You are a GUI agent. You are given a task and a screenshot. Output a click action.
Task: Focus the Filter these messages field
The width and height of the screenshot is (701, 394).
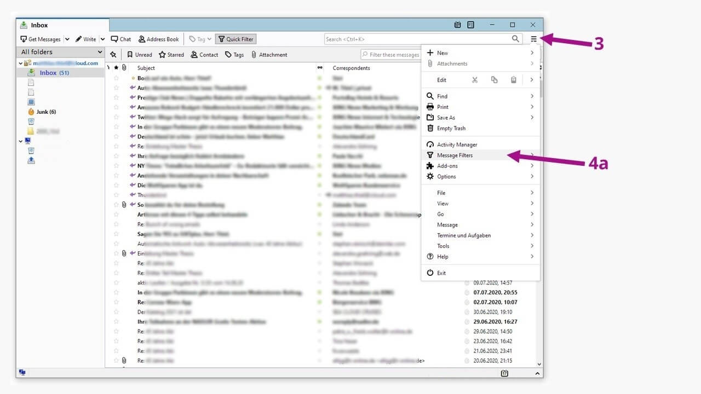pyautogui.click(x=390, y=55)
